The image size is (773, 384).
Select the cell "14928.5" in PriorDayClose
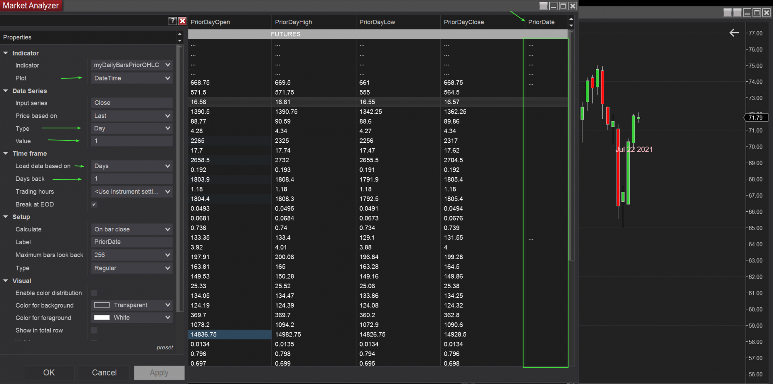[483, 334]
